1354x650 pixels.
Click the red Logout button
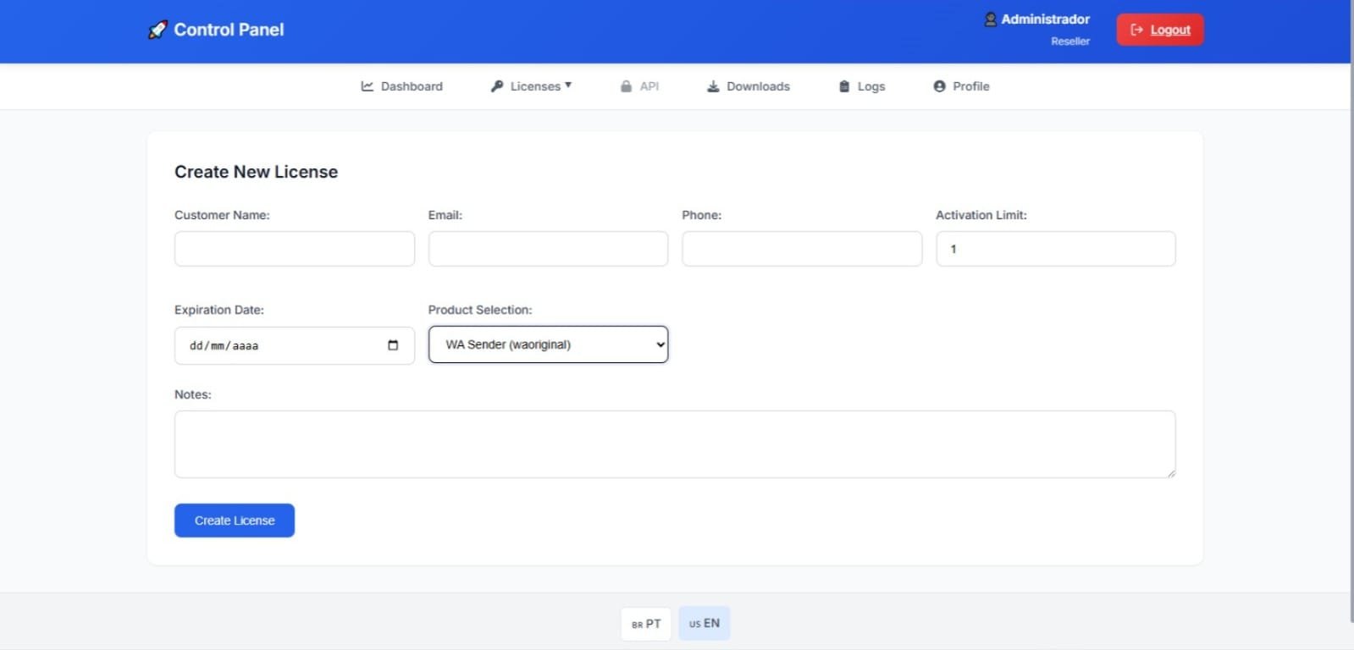coord(1159,30)
